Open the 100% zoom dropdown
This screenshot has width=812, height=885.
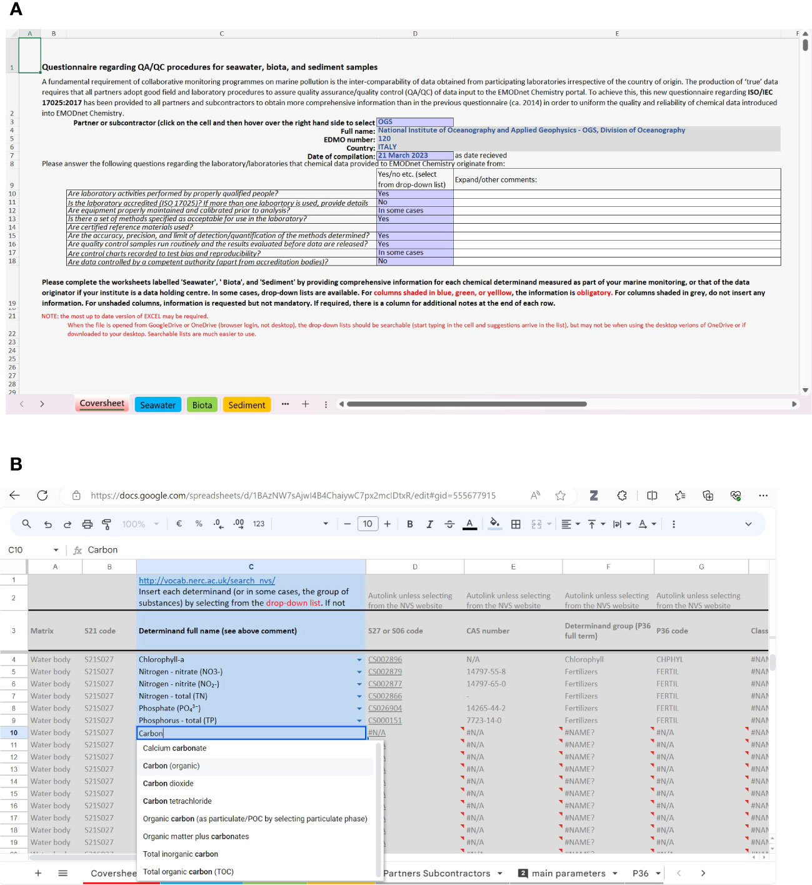click(x=141, y=524)
